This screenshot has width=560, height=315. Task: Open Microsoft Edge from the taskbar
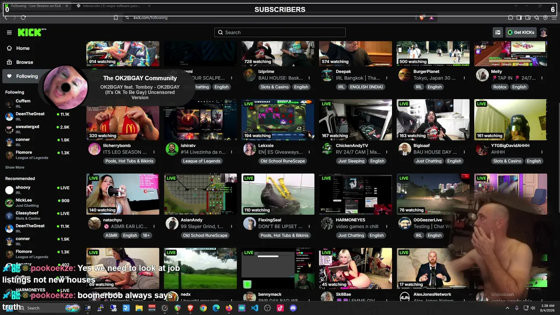pos(216,308)
